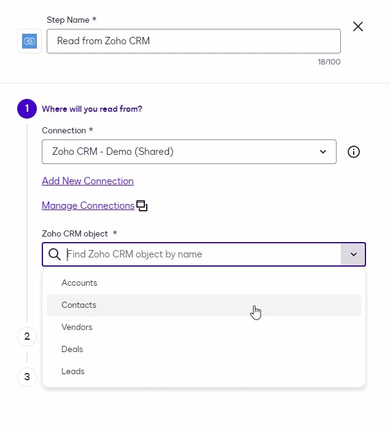Open the Manage Connections link
This screenshot has width=390, height=427.
(88, 206)
